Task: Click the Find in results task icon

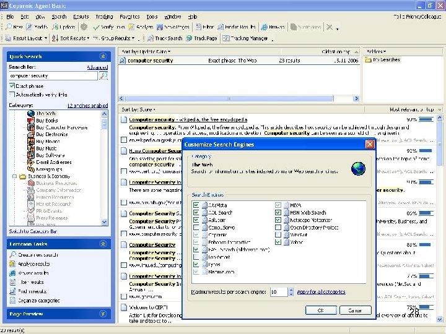Action: point(13,291)
